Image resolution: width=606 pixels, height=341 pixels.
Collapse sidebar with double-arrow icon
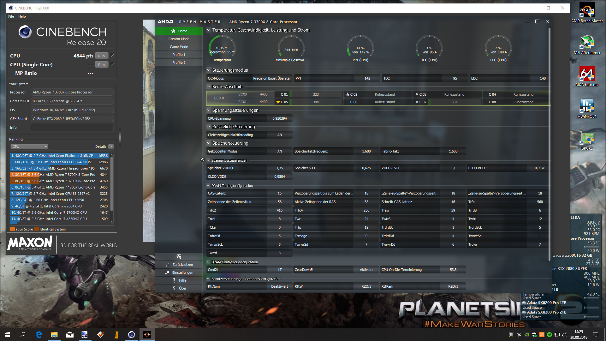pyautogui.click(x=203, y=160)
